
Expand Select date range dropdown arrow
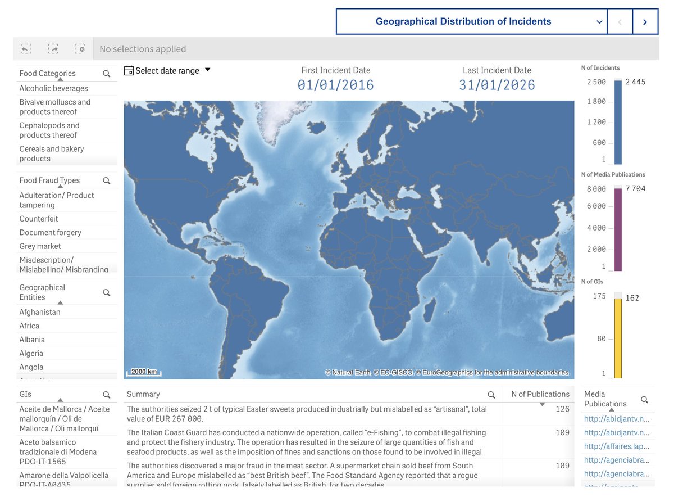point(207,70)
